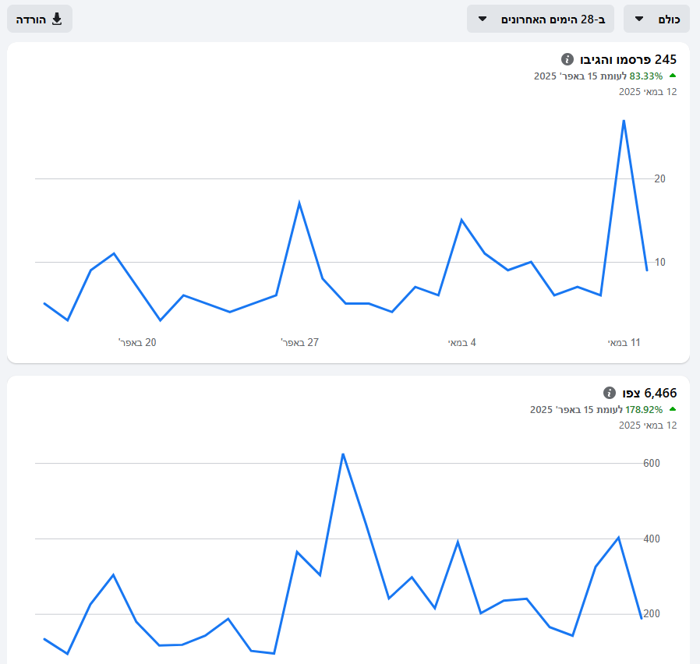Click info icon next to 6,466 צפו

(610, 393)
